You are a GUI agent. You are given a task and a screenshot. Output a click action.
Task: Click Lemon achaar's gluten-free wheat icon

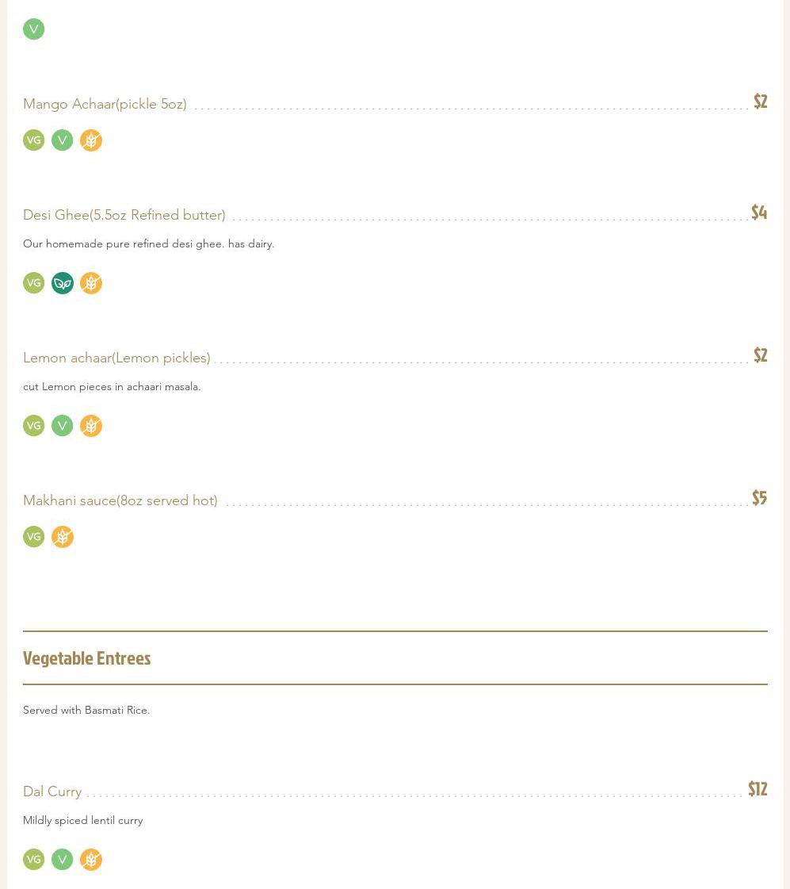click(x=91, y=426)
